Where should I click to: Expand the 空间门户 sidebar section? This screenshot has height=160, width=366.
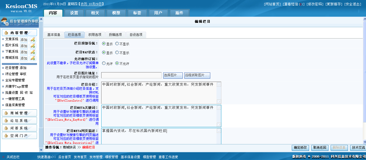coord(19,136)
